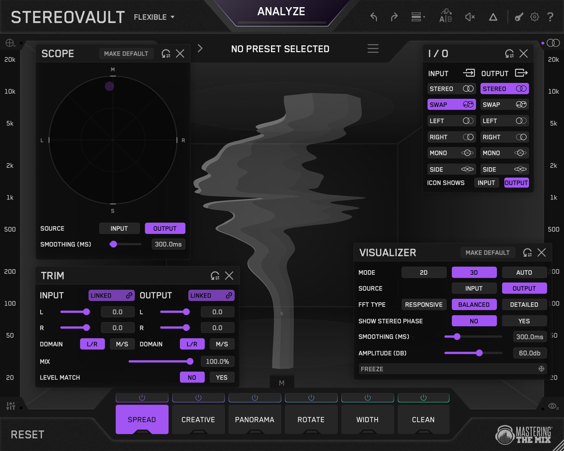Reset the I/O panel with its reset icon

coord(509,53)
